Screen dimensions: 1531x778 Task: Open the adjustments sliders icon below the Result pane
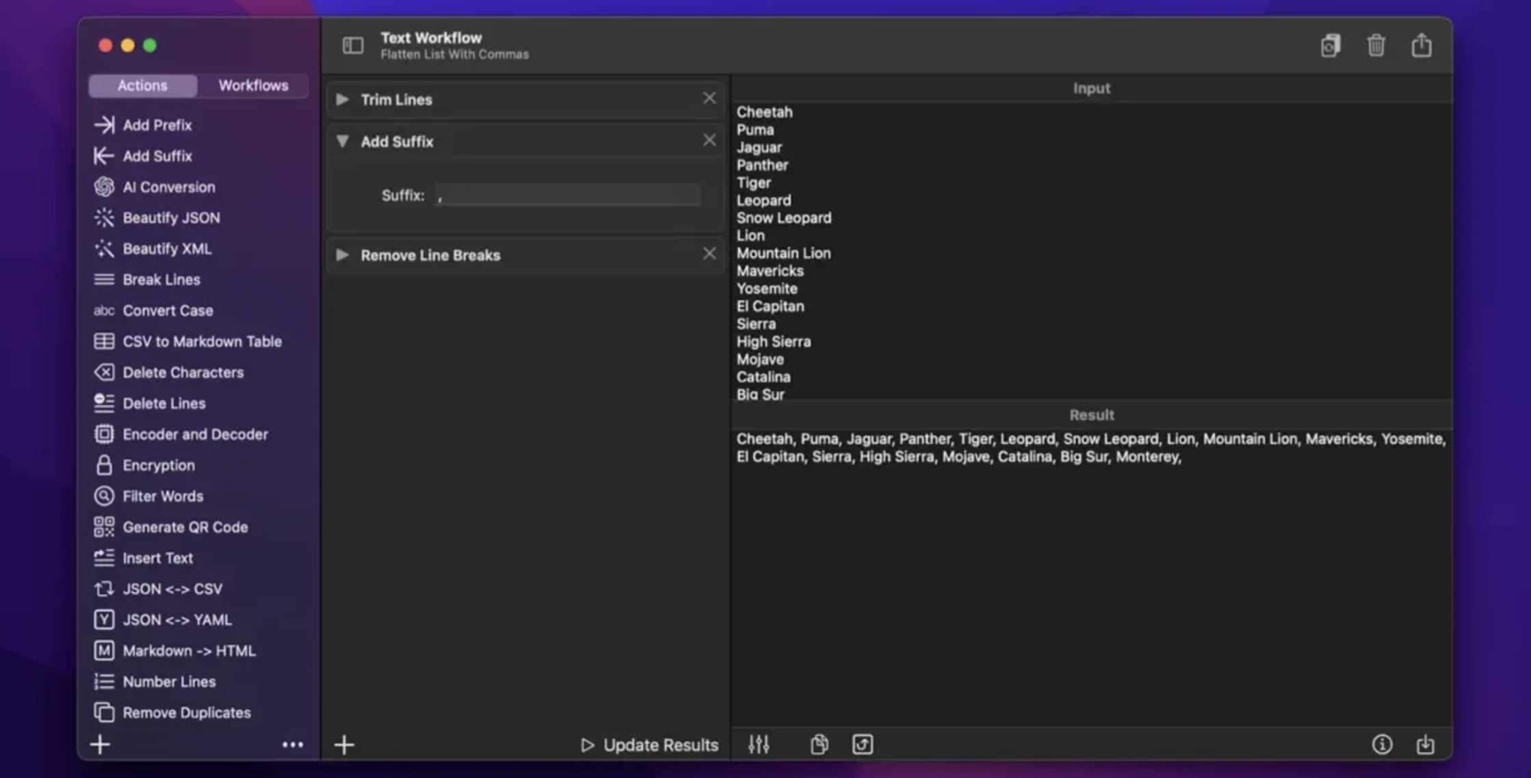coord(758,744)
